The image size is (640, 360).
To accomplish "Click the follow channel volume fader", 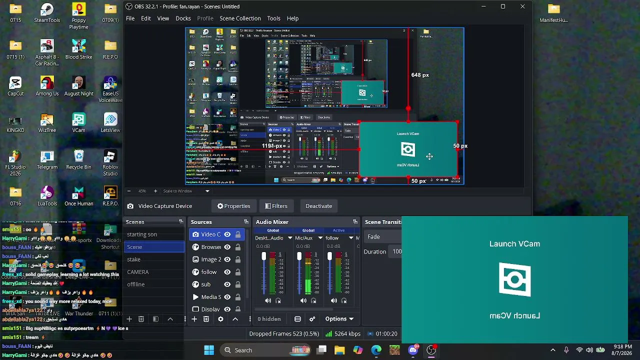I will point(329,256).
